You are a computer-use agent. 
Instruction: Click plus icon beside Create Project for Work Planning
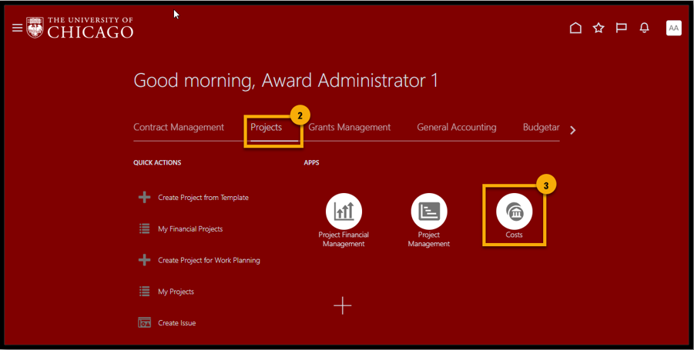pyautogui.click(x=144, y=260)
